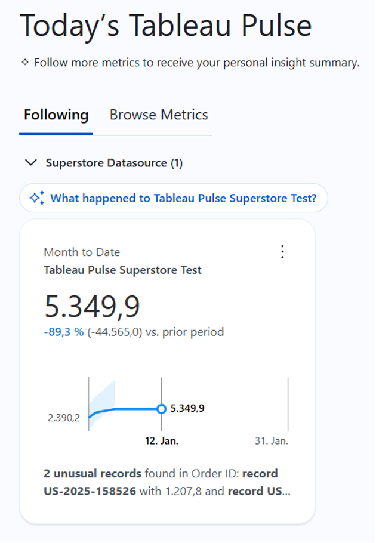Click the Superstore Datasource (1) group label
Image resolution: width=376 pixels, height=543 pixels.
pos(114,163)
